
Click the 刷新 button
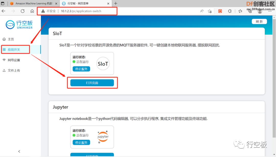pyautogui.click(x=259, y=21)
